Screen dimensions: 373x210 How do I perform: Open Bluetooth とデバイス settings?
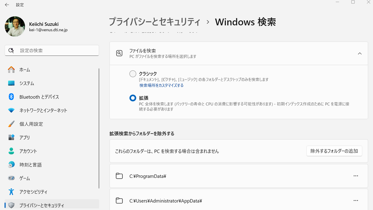[x=52, y=97]
